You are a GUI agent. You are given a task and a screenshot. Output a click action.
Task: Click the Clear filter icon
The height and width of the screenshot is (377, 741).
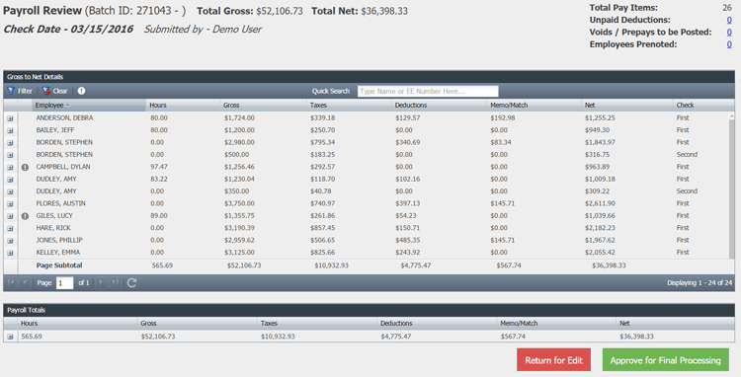(x=46, y=91)
